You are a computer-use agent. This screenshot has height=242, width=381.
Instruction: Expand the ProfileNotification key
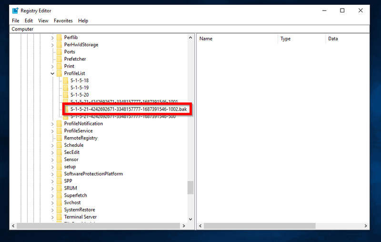coord(52,124)
